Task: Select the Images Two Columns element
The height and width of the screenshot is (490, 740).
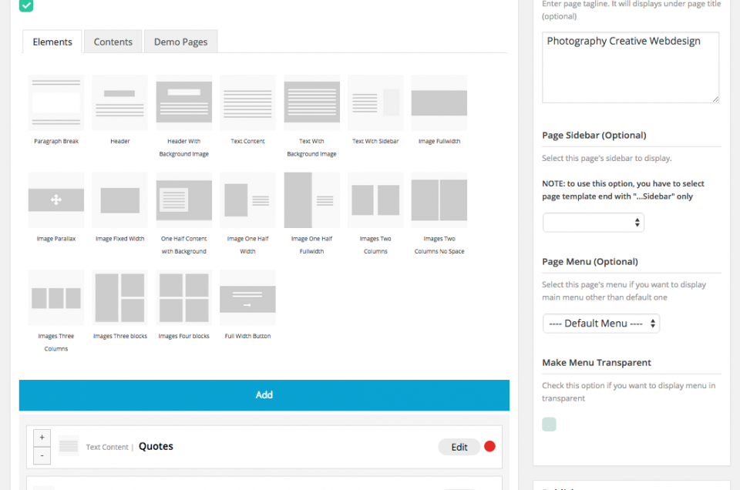Action: pyautogui.click(x=375, y=200)
